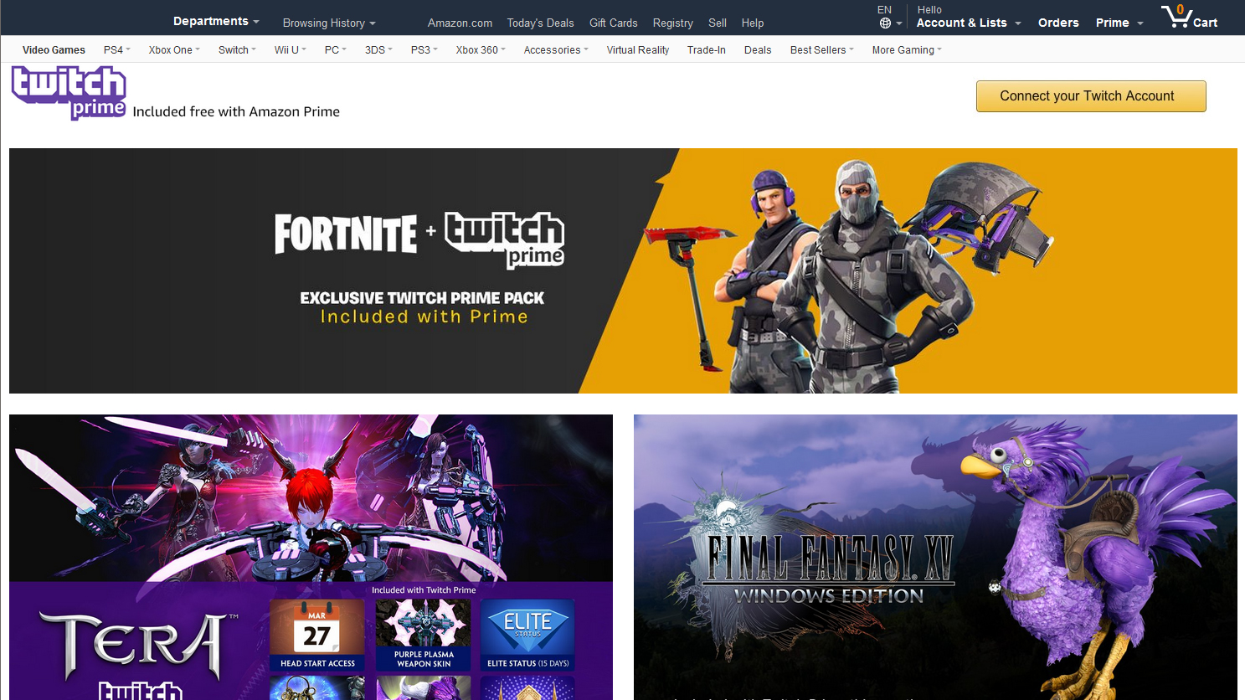Click the globe language icon
1245x700 pixels.
885,23
